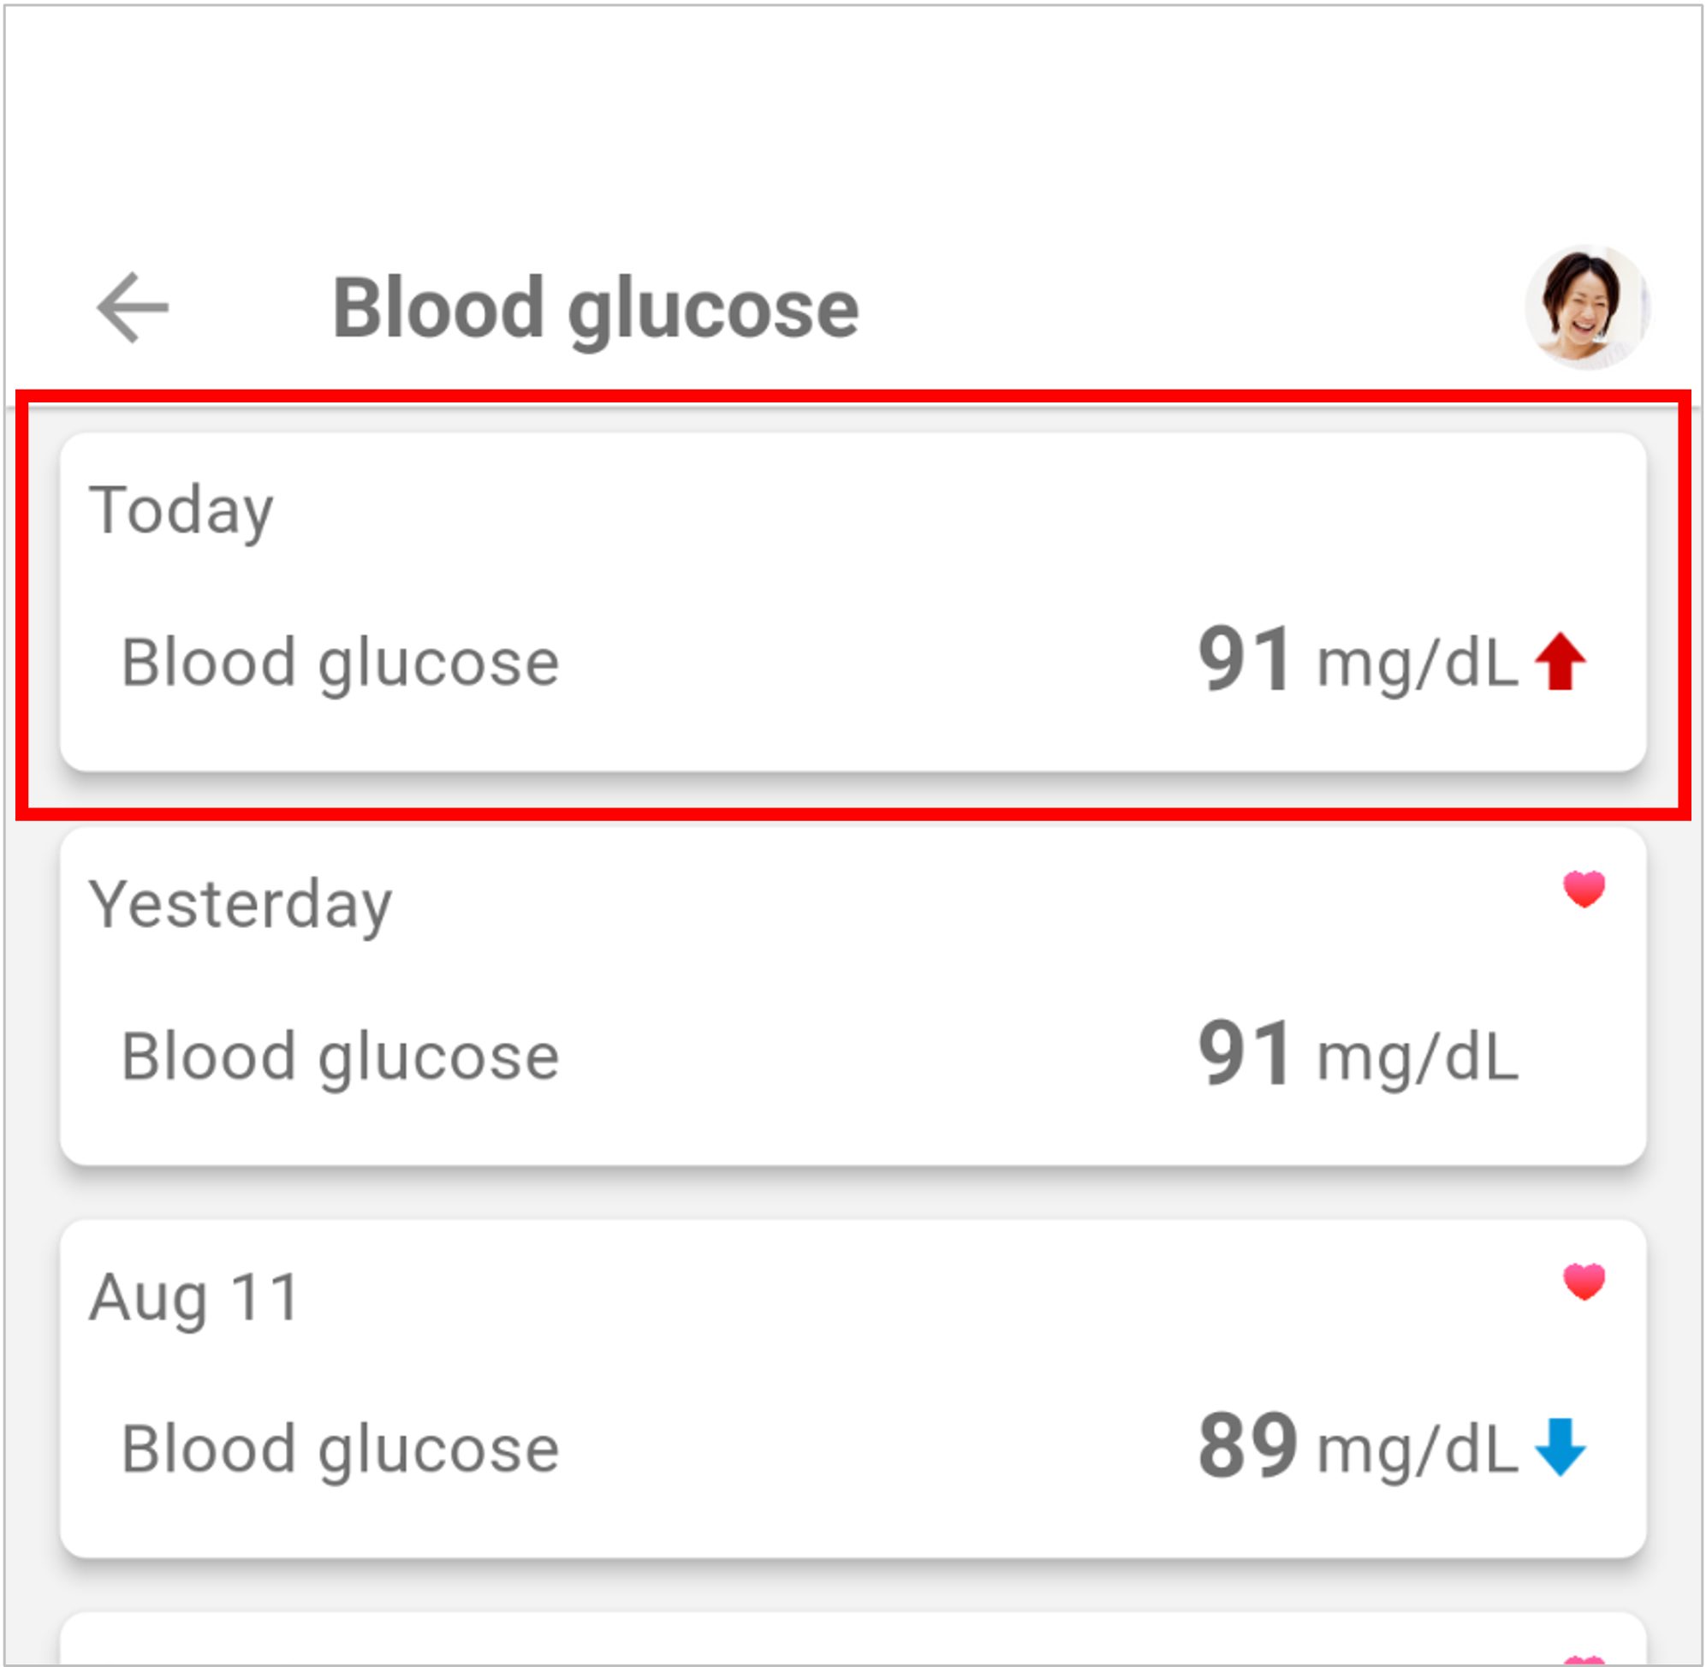Select the Yesterday date label
1706x1667 pixels.
[x=241, y=905]
